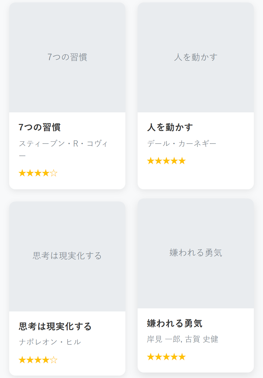This screenshot has height=378, width=263.
Task: Select author デール・カーネギー
Action: point(182,144)
